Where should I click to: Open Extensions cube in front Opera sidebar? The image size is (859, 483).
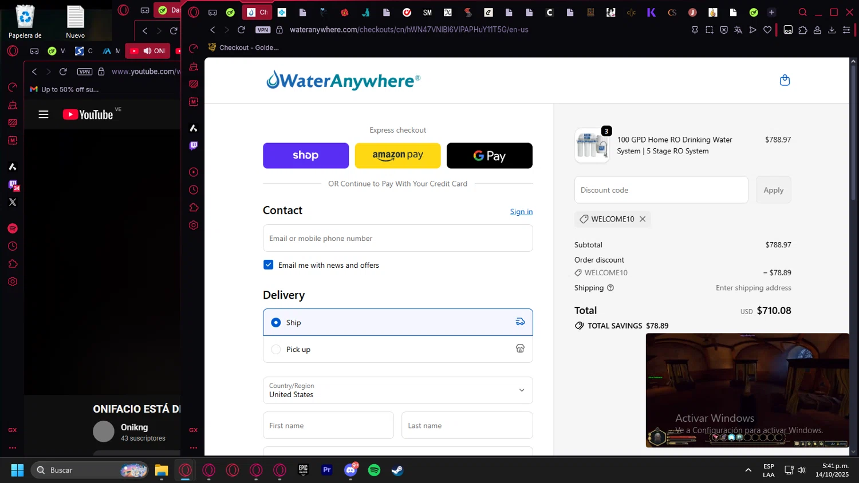click(x=194, y=207)
